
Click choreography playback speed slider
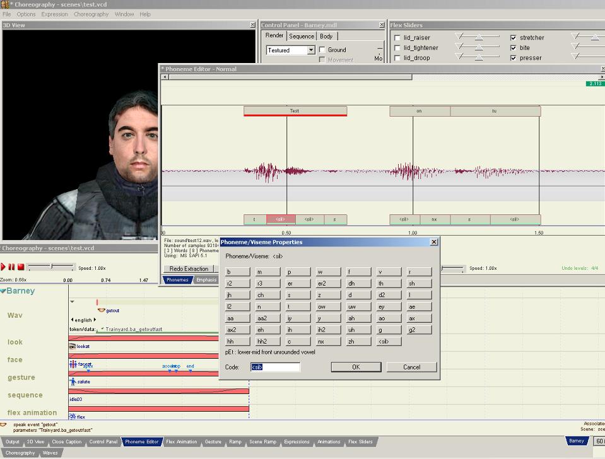[51, 267]
